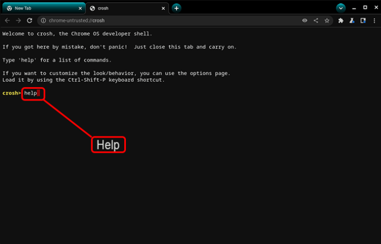Image resolution: width=381 pixels, height=244 pixels.
Task: Click the forward navigation arrow
Action: click(19, 20)
